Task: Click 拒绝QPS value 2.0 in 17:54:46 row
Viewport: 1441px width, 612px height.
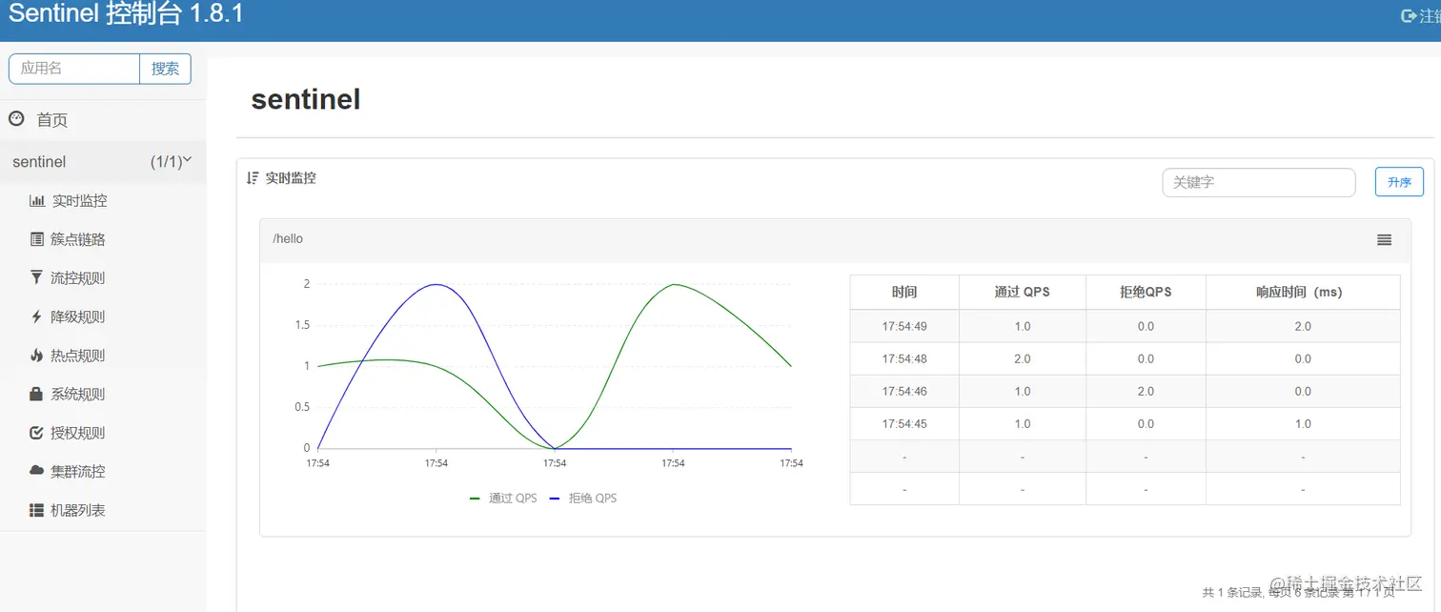Action: (1146, 391)
